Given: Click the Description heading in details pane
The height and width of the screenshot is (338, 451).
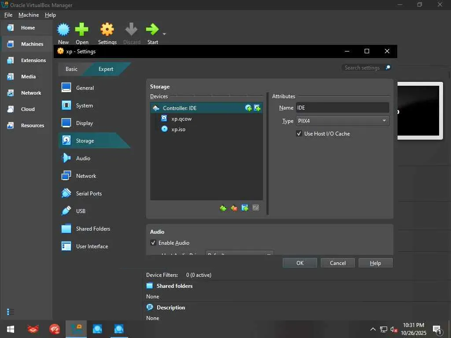Looking at the screenshot, I should pos(170,308).
